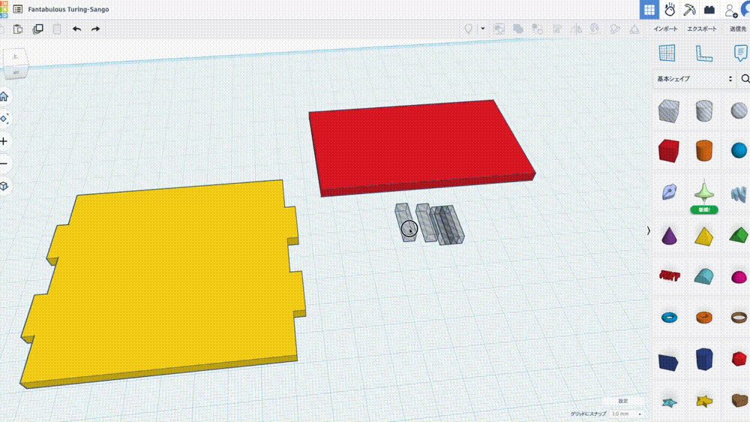
Task: Click the zoom in plus icon
Action: 4,141
